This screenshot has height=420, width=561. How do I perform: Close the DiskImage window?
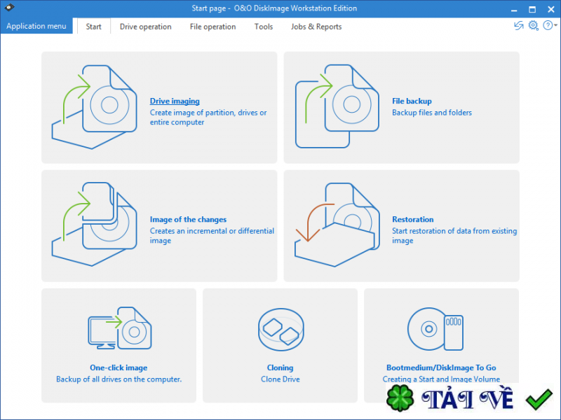pyautogui.click(x=551, y=9)
